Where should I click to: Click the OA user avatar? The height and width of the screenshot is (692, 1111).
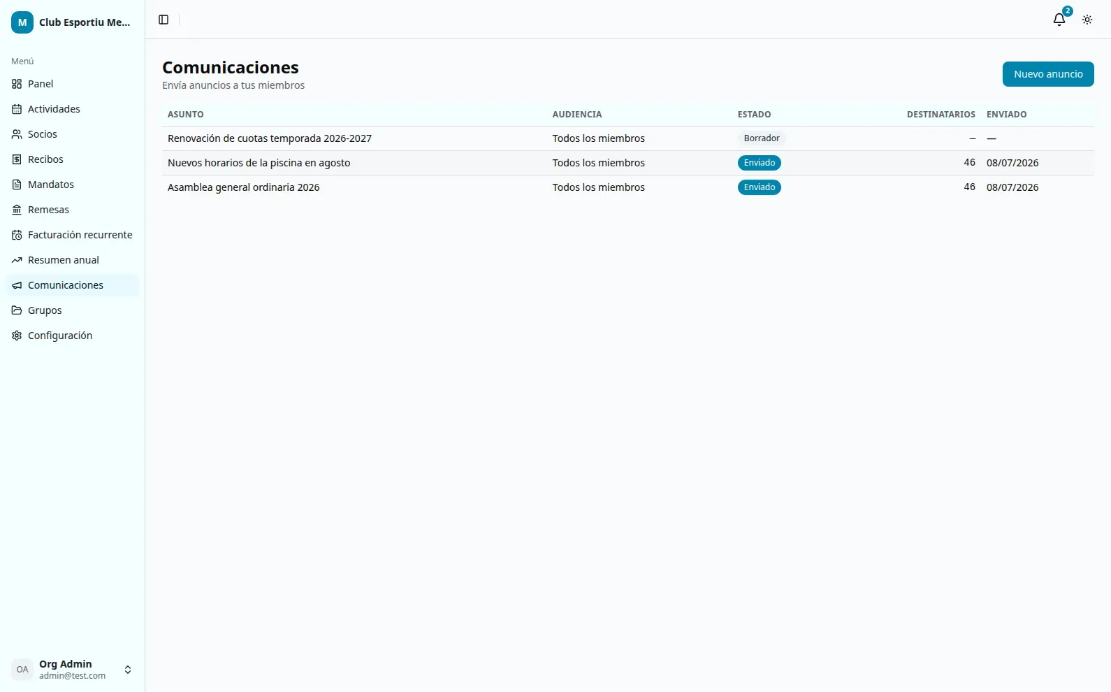click(x=22, y=670)
